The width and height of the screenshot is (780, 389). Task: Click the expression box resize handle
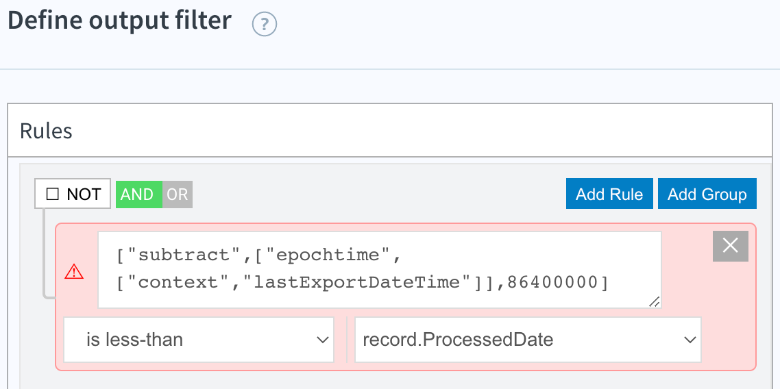(x=655, y=301)
